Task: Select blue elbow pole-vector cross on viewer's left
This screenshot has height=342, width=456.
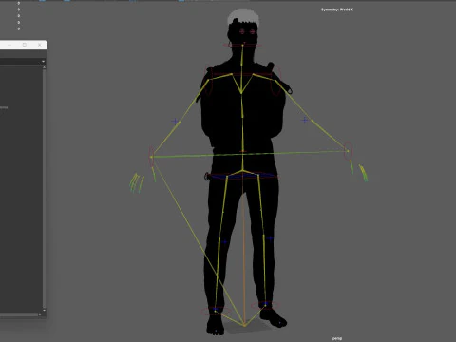Action: coord(175,121)
